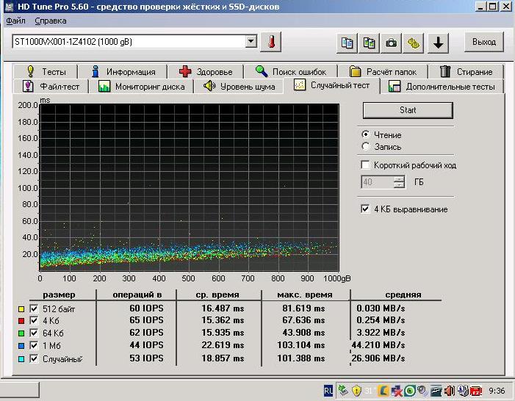Select the Запись radio button
The image size is (515, 401).
(366, 147)
